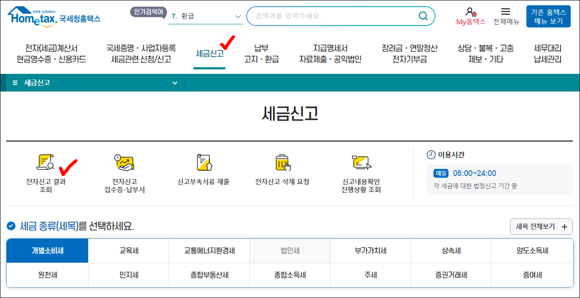Expand the 세금신고 breadcrumb chevron
Screen dimensions: 580x298
click(x=174, y=82)
